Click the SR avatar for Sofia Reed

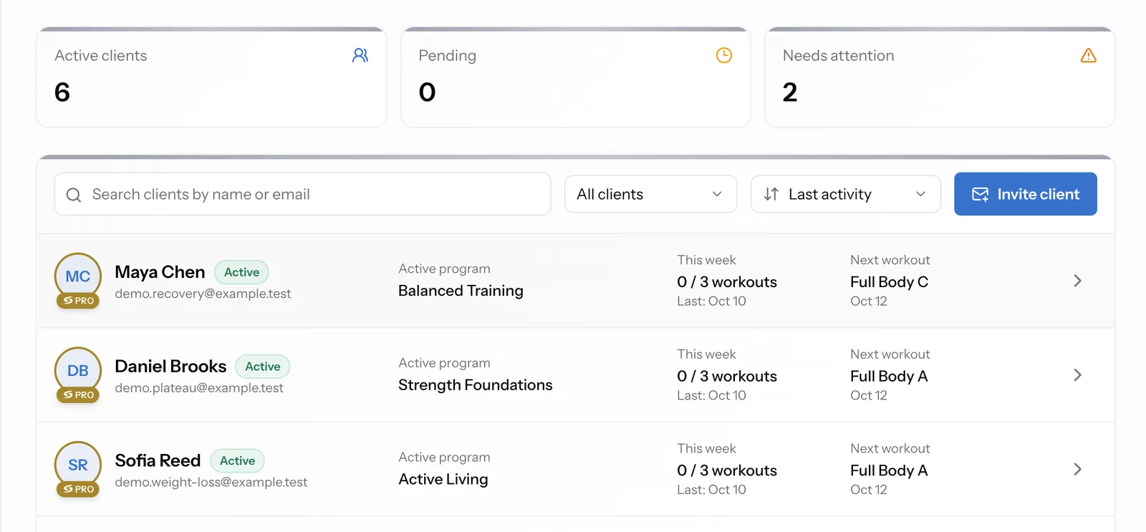click(x=78, y=465)
